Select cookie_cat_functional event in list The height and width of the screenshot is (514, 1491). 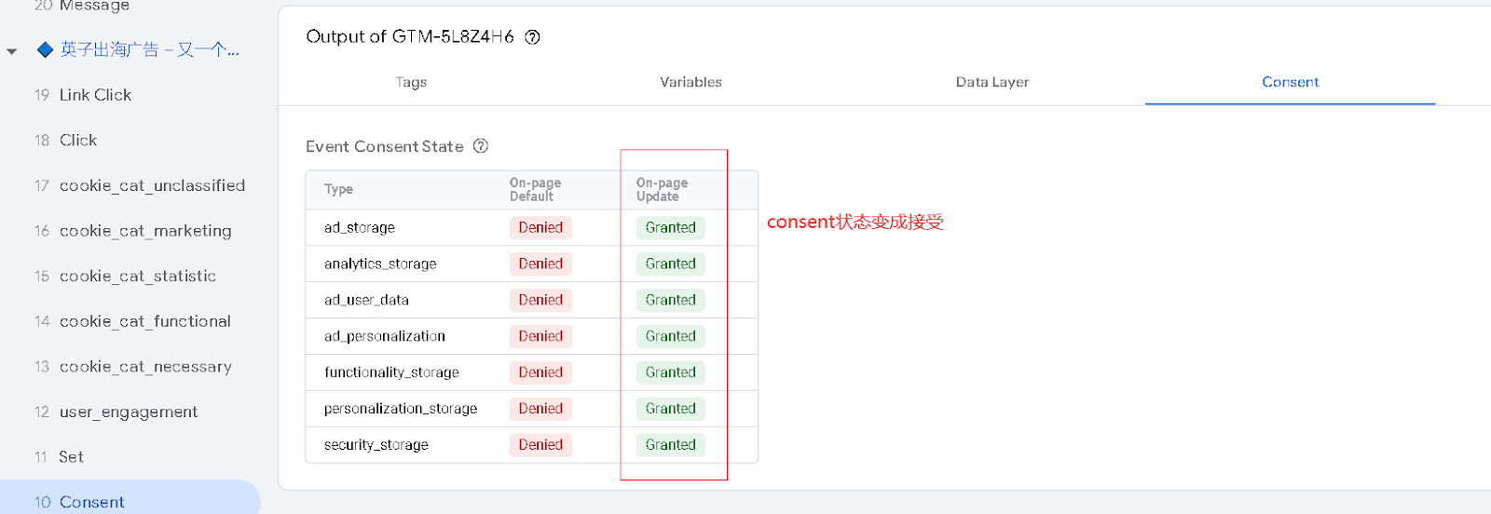pos(145,321)
